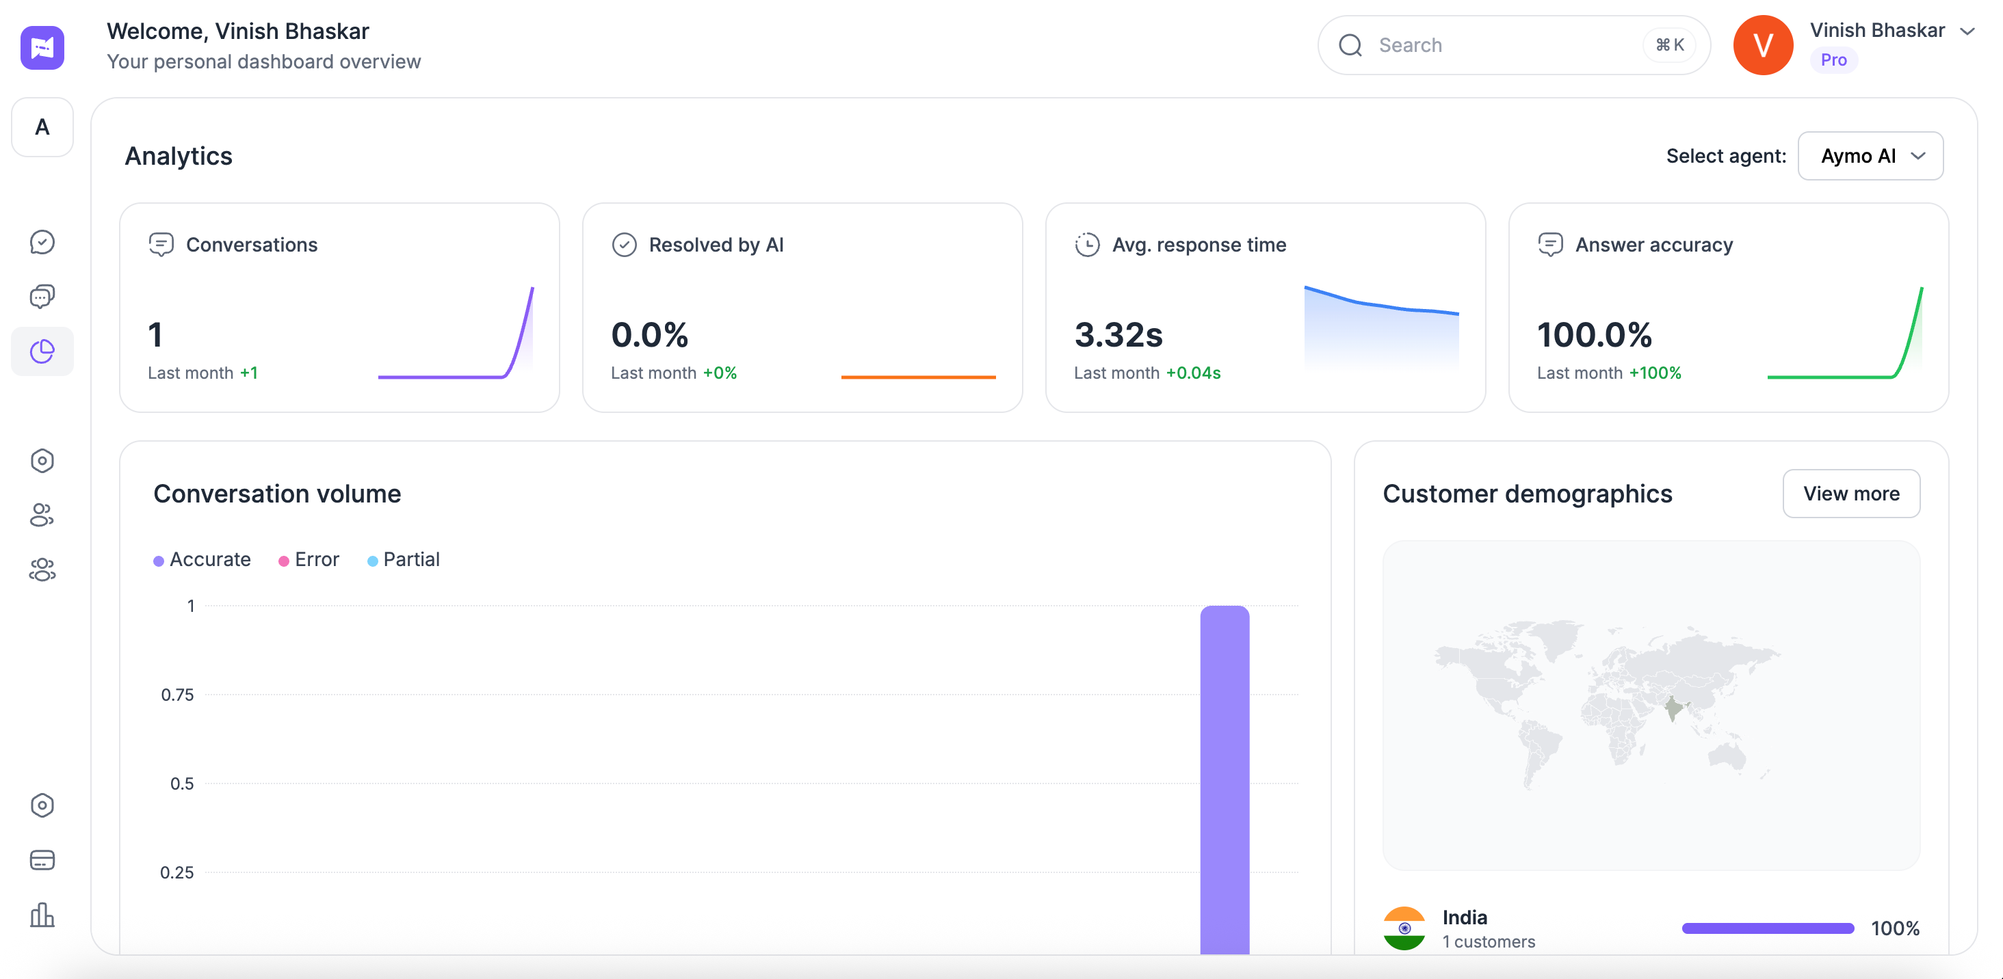2003x979 pixels.
Task: Open the bar chart sidebar icon
Action: 42,915
